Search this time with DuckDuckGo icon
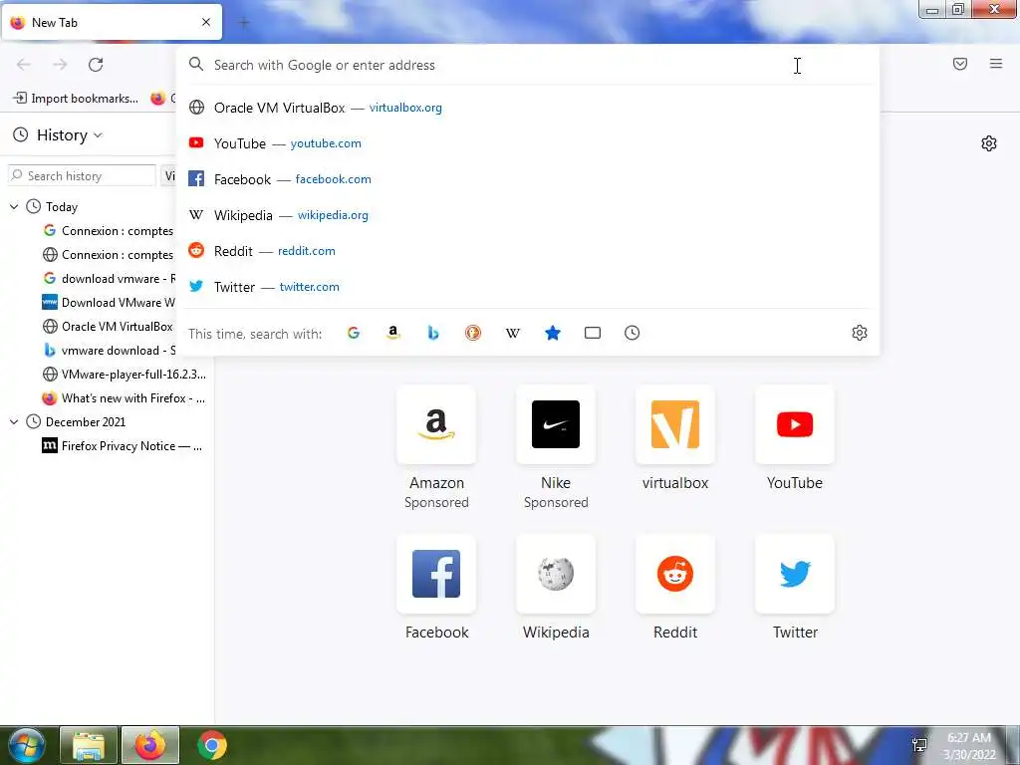This screenshot has height=765, width=1020. [473, 333]
